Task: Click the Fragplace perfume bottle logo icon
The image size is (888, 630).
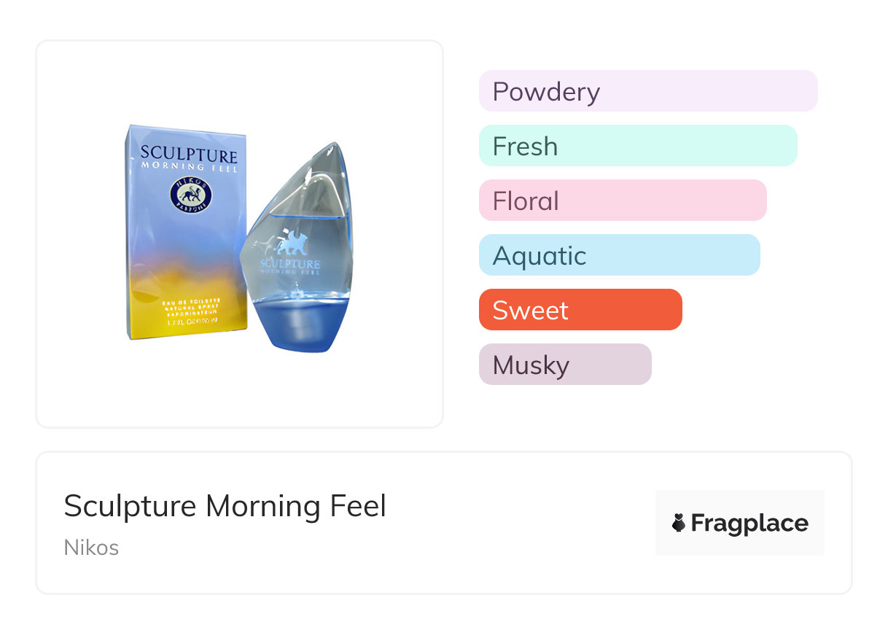Action: [679, 523]
